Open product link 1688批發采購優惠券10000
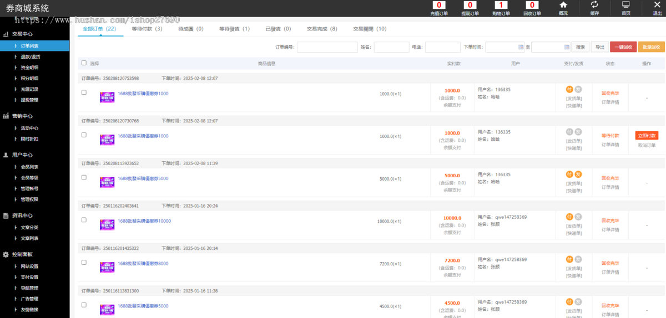This screenshot has width=666, height=318. (x=144, y=221)
